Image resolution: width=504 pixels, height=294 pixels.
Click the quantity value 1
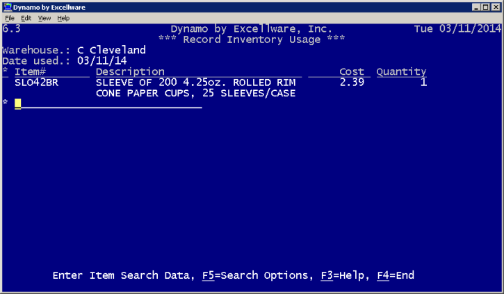[x=423, y=83]
